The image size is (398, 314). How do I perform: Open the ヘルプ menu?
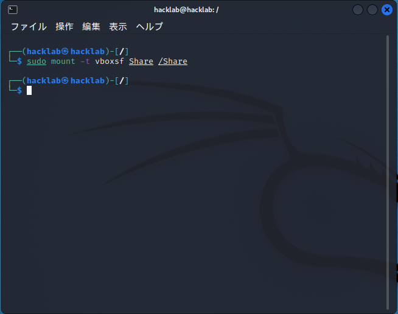click(x=149, y=27)
